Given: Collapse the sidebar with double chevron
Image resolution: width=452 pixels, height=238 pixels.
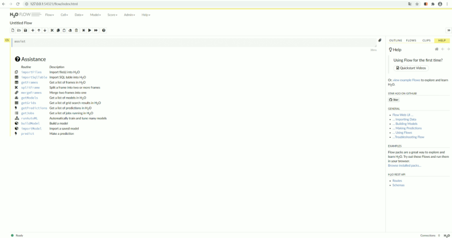Looking at the screenshot, I should pyautogui.click(x=449, y=30).
